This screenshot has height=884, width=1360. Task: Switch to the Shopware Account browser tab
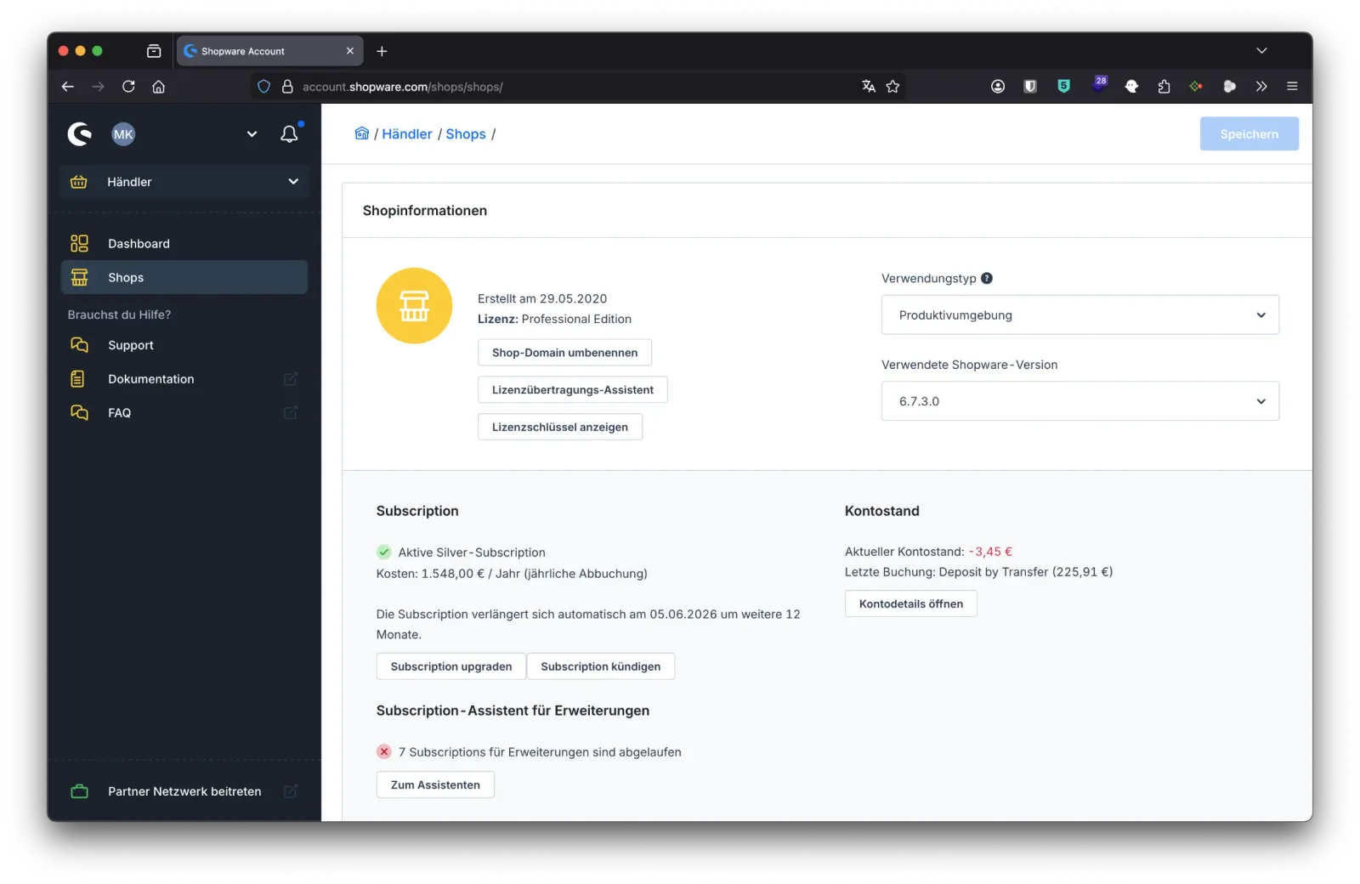[255, 51]
